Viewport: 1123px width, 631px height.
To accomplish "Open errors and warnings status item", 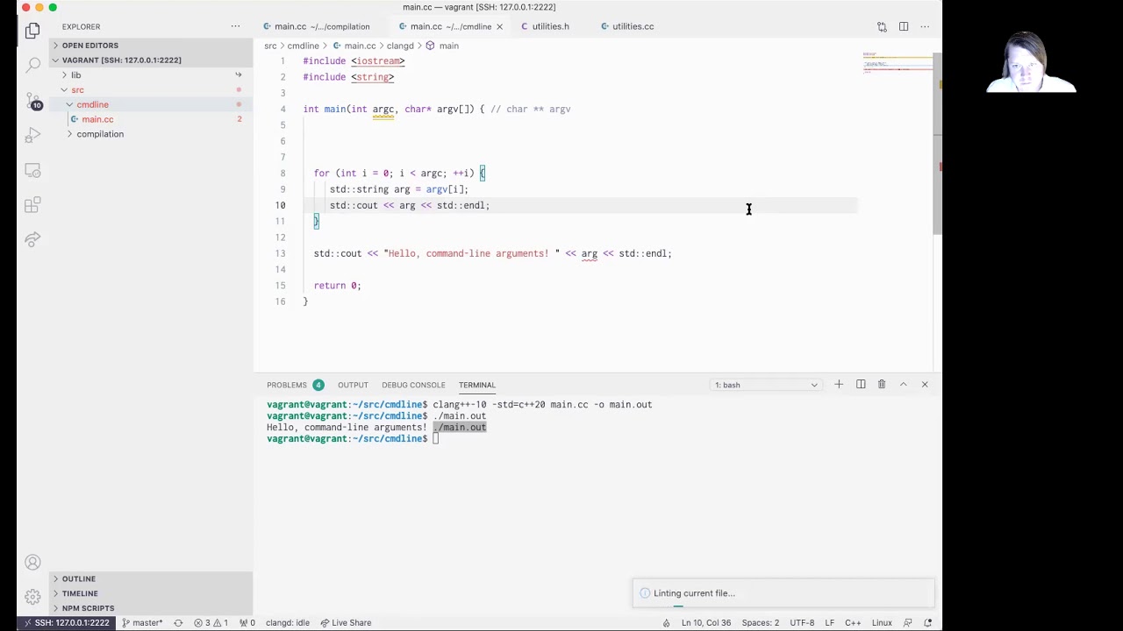I will [x=212, y=623].
